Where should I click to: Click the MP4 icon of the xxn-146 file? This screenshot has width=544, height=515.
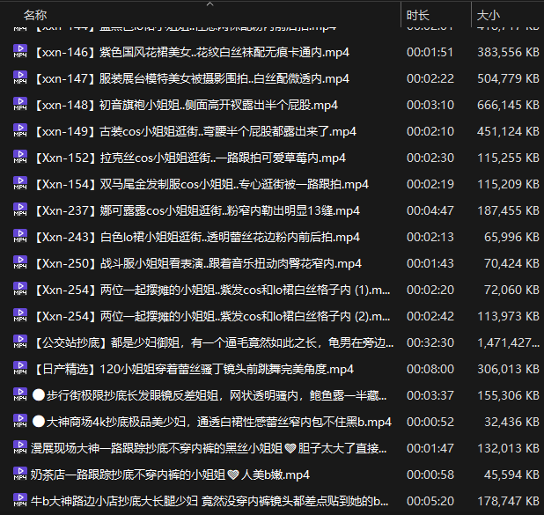click(x=20, y=52)
